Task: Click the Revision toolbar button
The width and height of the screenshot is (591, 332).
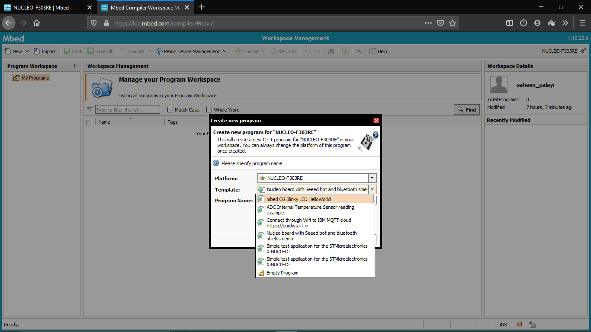Action: [283, 51]
